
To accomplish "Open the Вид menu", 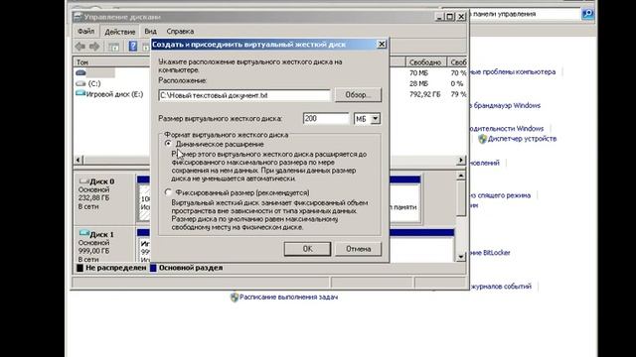I will pos(150,31).
